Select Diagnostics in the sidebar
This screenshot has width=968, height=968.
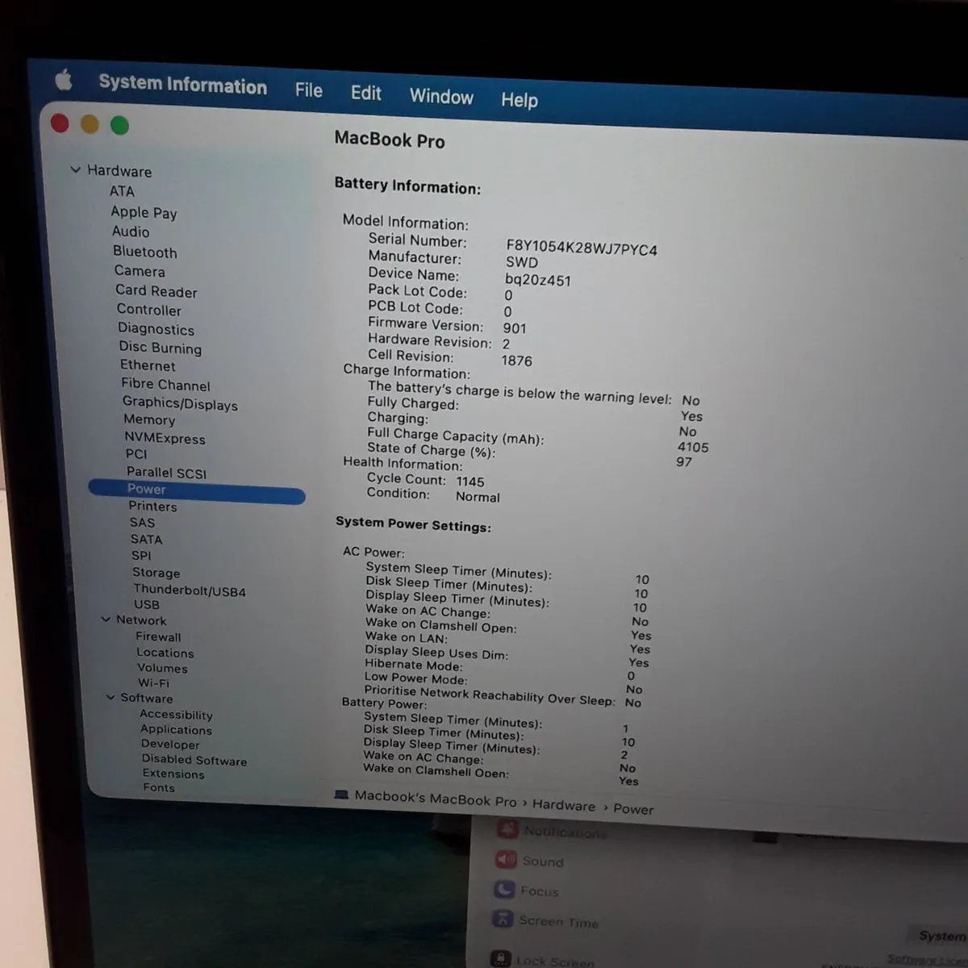click(x=156, y=329)
